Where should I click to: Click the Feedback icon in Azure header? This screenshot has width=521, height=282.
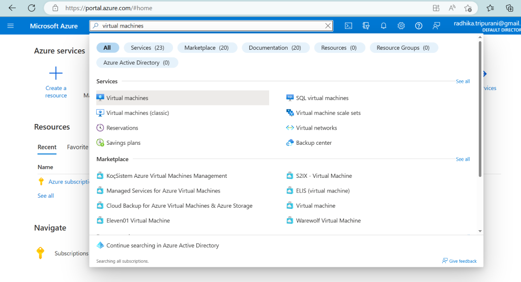click(436, 26)
